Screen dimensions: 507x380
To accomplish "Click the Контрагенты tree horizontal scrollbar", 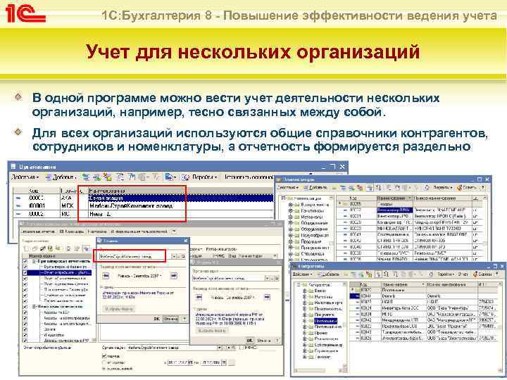I will click(318, 370).
